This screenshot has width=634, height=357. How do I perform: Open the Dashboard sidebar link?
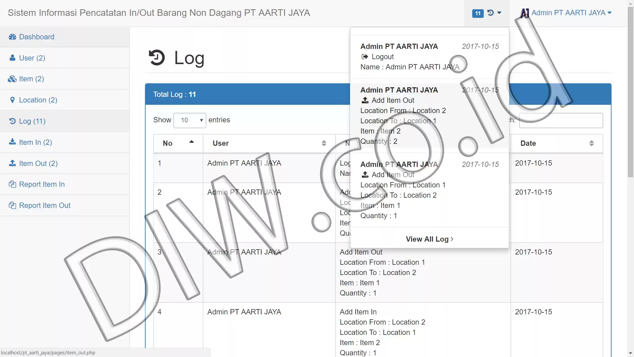click(x=64, y=37)
